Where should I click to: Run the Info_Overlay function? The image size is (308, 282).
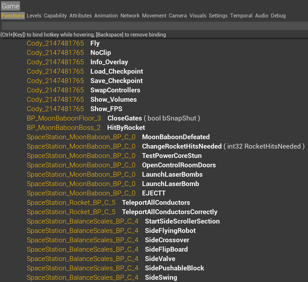coord(109,62)
